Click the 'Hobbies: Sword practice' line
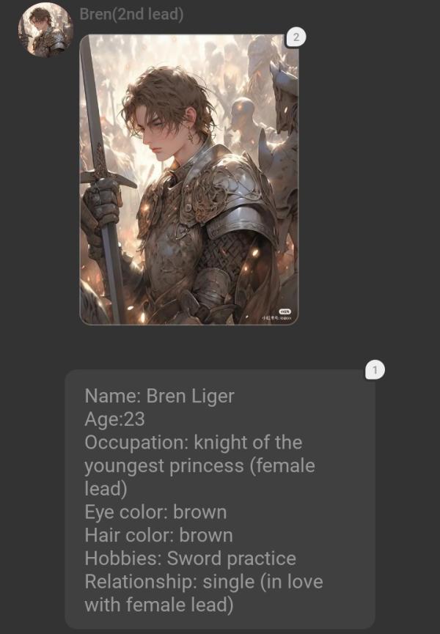This screenshot has width=440, height=634. 191,559
